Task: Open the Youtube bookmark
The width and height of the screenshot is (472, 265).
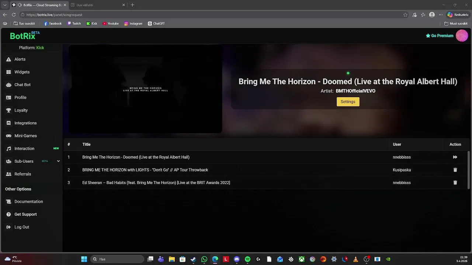Action: click(x=111, y=24)
